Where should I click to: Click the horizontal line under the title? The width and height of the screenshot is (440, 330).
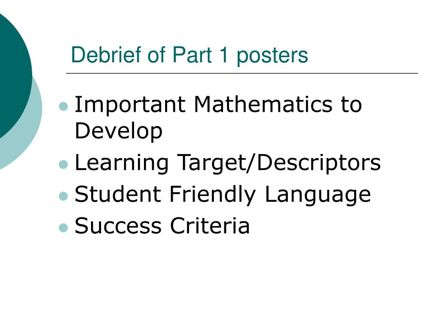[x=242, y=73]
